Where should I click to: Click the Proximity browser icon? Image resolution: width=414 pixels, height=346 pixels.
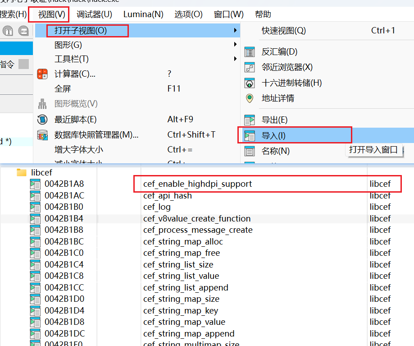pos(249,68)
